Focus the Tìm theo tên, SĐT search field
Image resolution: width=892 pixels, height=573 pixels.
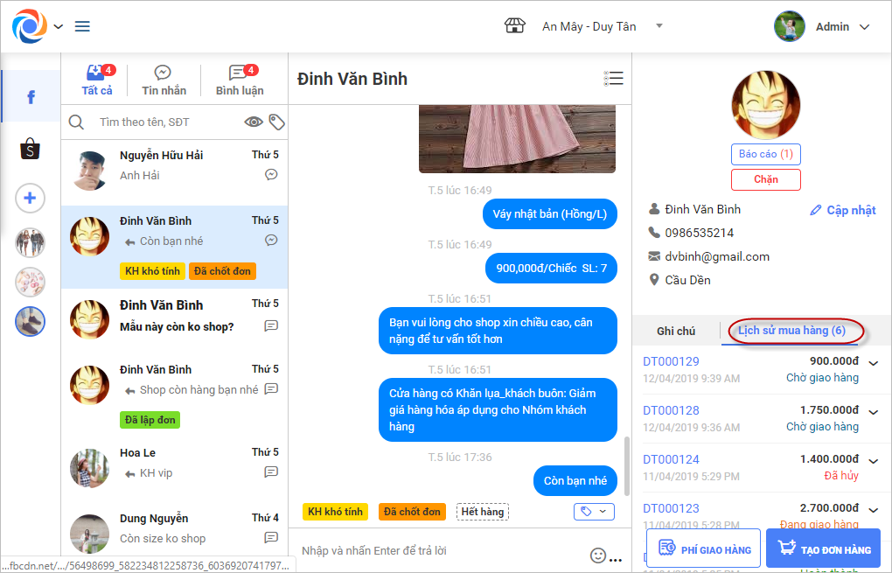click(165, 122)
